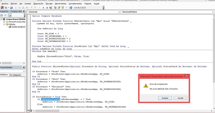Close the Propiedades panel

24,67
